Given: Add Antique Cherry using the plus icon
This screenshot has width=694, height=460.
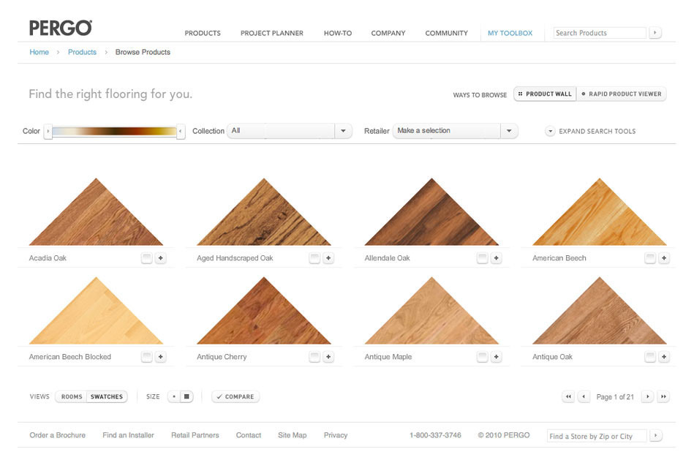Looking at the screenshot, I should tap(328, 357).
